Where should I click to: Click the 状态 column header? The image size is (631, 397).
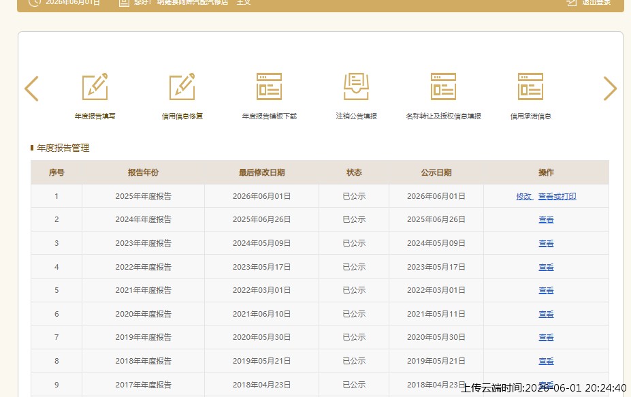tap(354, 172)
